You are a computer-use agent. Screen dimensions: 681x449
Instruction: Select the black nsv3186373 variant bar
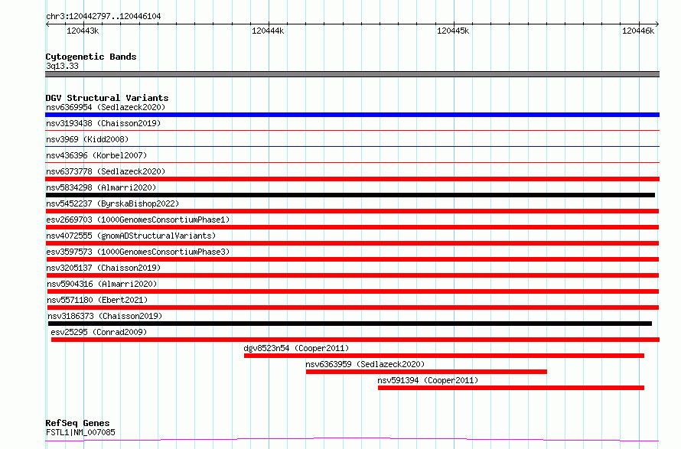(x=350, y=324)
